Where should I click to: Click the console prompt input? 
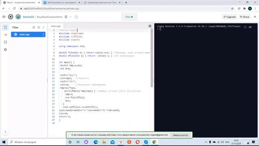[160, 29]
